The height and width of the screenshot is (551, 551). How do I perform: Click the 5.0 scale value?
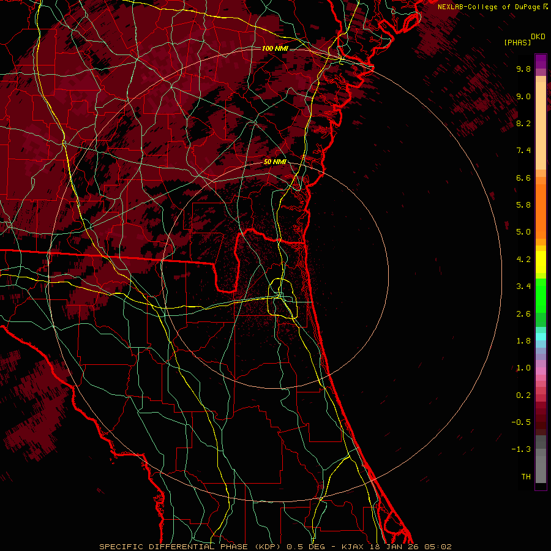pos(523,232)
